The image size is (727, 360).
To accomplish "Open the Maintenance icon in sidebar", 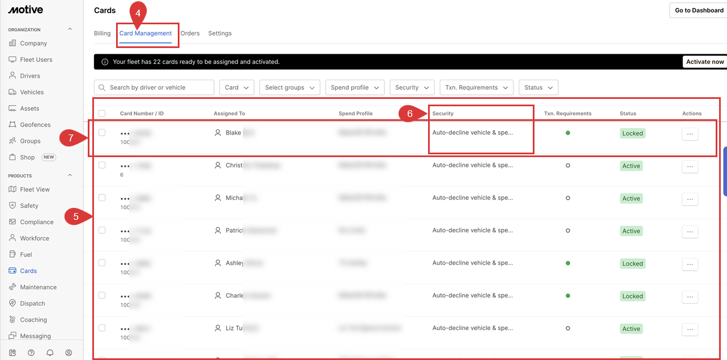I will 12,287.
